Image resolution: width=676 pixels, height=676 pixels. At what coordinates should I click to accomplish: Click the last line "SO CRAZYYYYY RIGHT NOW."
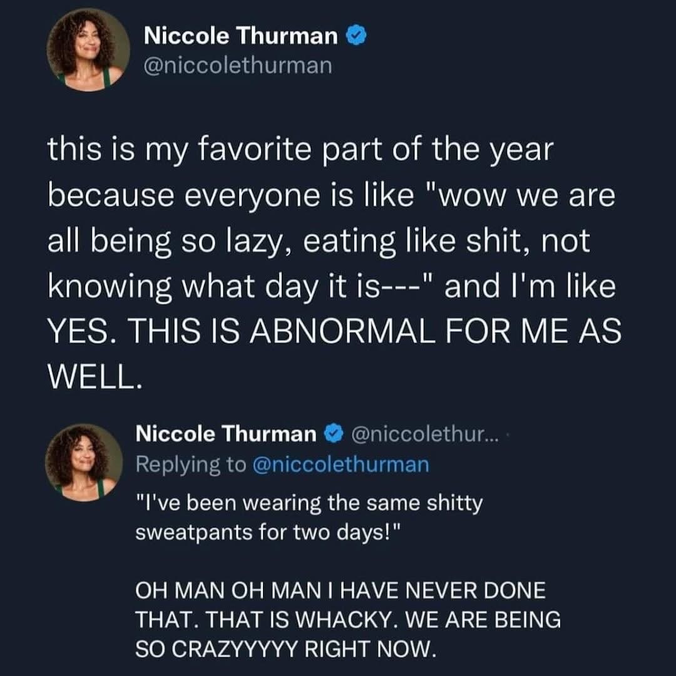tap(285, 649)
